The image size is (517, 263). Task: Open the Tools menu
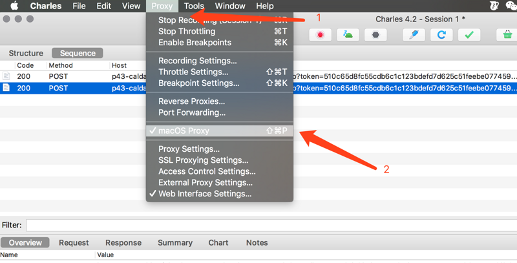click(x=194, y=6)
